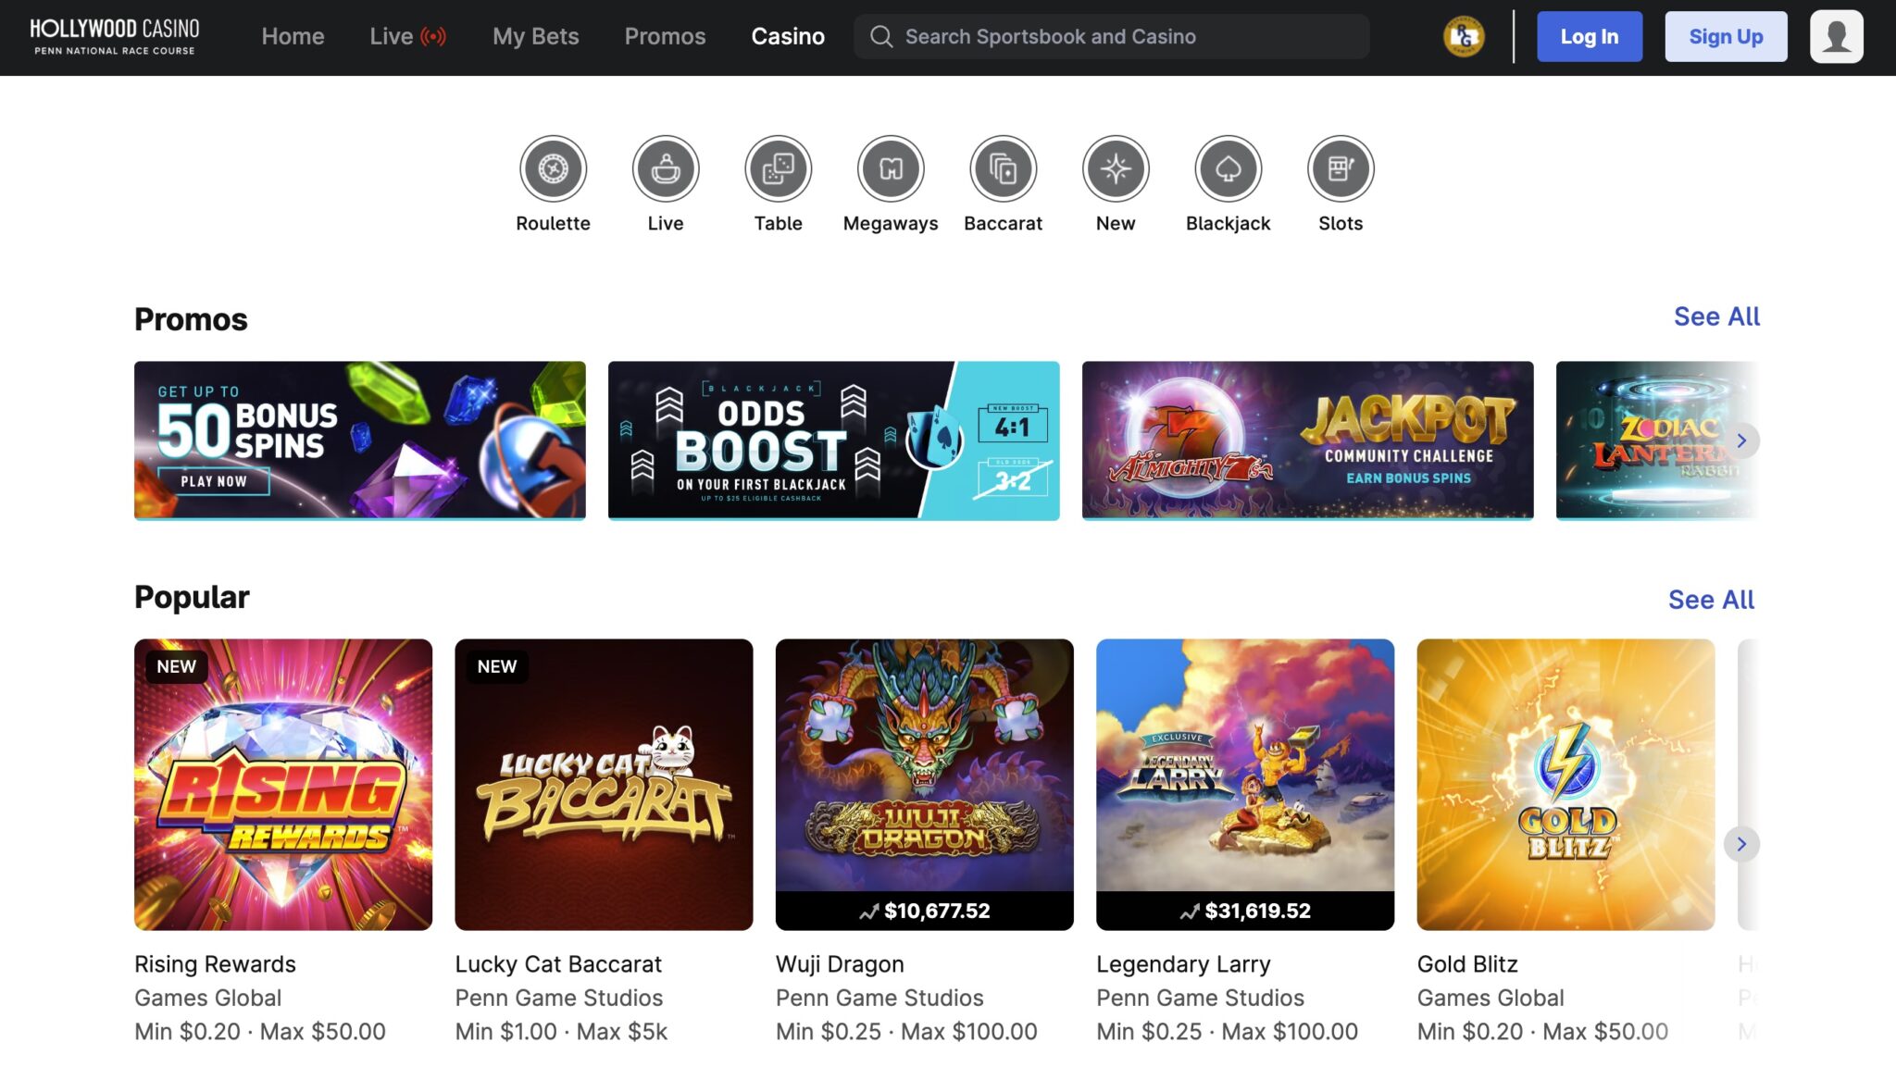Screen dimensions: 1896x1067
Task: Click the Sign Up button
Action: tap(1726, 36)
